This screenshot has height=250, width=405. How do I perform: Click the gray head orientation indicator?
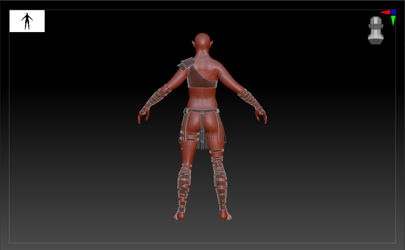(x=375, y=30)
